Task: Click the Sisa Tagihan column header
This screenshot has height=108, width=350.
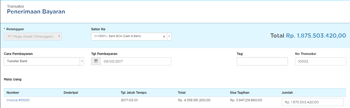Action: point(240,92)
